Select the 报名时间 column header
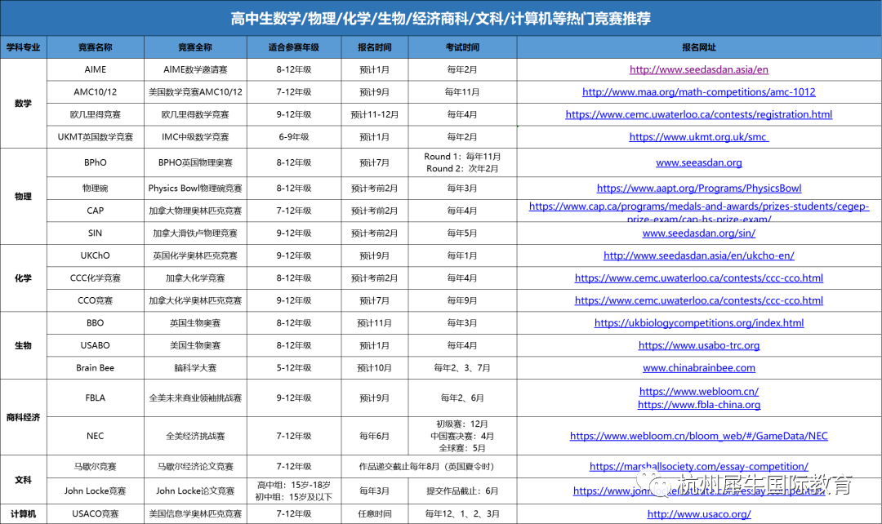Viewport: 882px width, 524px height. coord(375,47)
